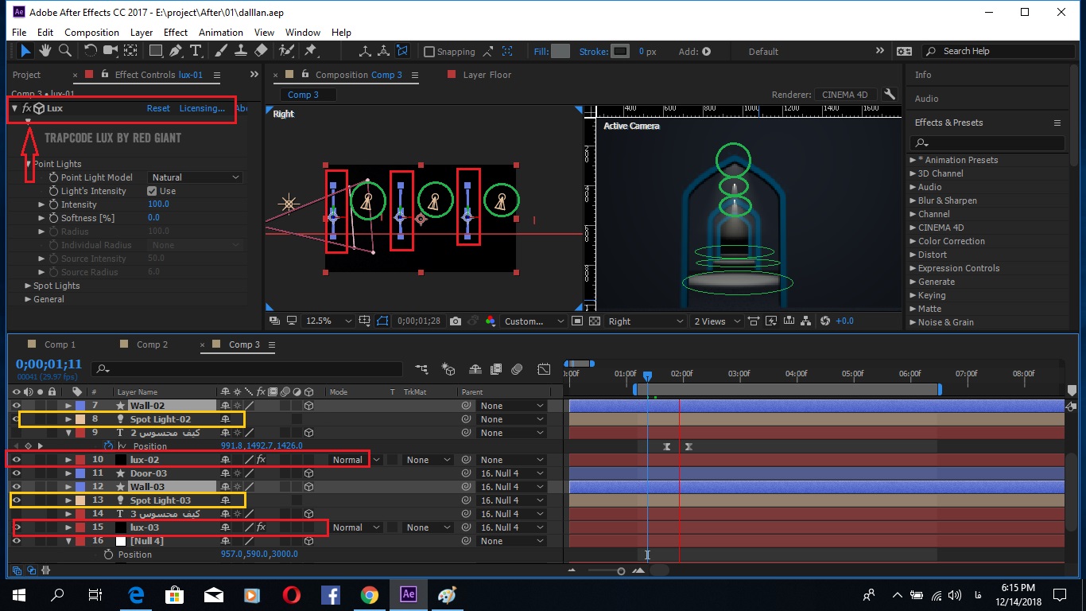
Task: Select the Pan Behind anchor point tool
Action: pos(130,51)
